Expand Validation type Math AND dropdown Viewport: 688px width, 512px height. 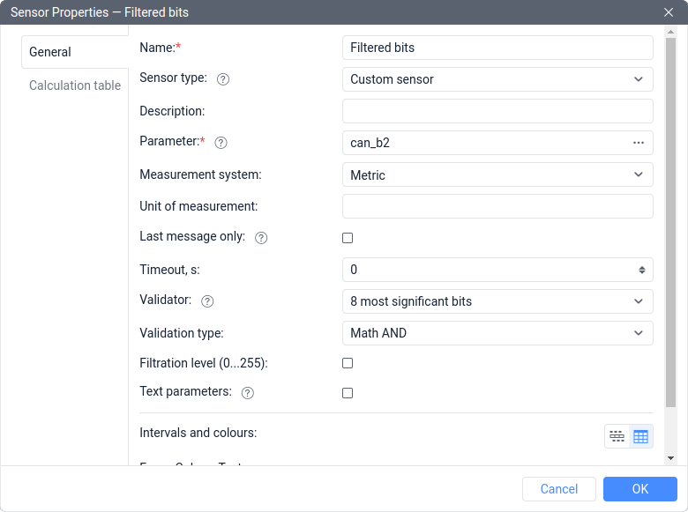pyautogui.click(x=497, y=333)
